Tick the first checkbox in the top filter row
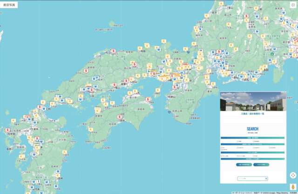The image size is (298, 194). [x=238, y=141]
